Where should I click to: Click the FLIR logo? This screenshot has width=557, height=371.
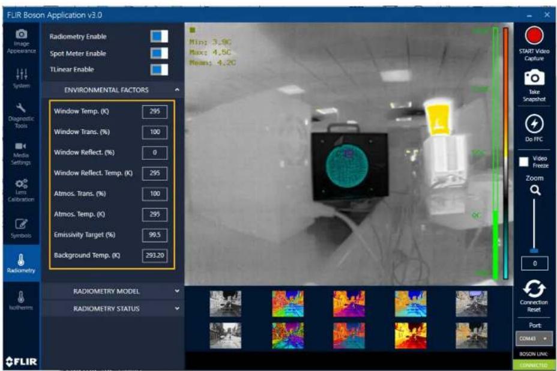tap(22, 362)
